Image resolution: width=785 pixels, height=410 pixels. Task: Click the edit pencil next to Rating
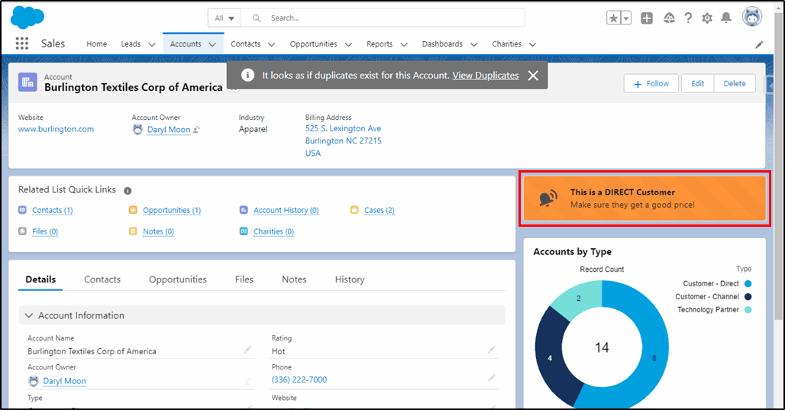tap(492, 350)
